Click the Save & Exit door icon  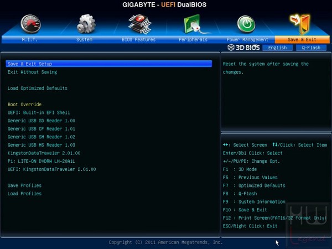point(300,24)
